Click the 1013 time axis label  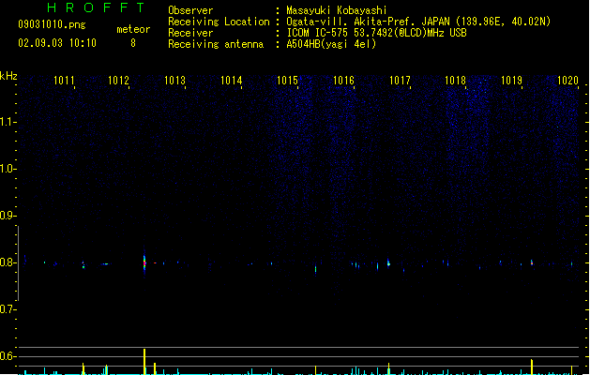pos(175,81)
